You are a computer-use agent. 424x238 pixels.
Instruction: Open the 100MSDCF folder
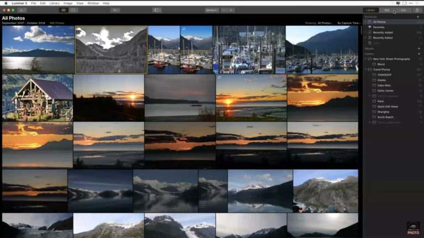click(393, 75)
